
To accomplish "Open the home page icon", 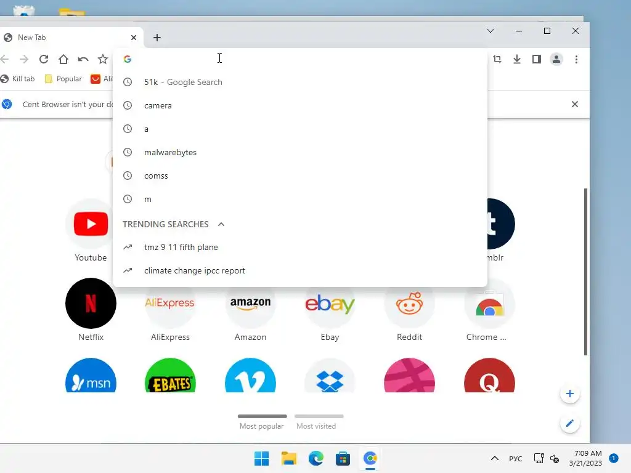I will (x=63, y=59).
